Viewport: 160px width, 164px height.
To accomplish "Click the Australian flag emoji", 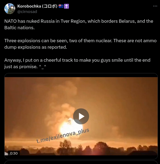I will [x=61, y=6].
